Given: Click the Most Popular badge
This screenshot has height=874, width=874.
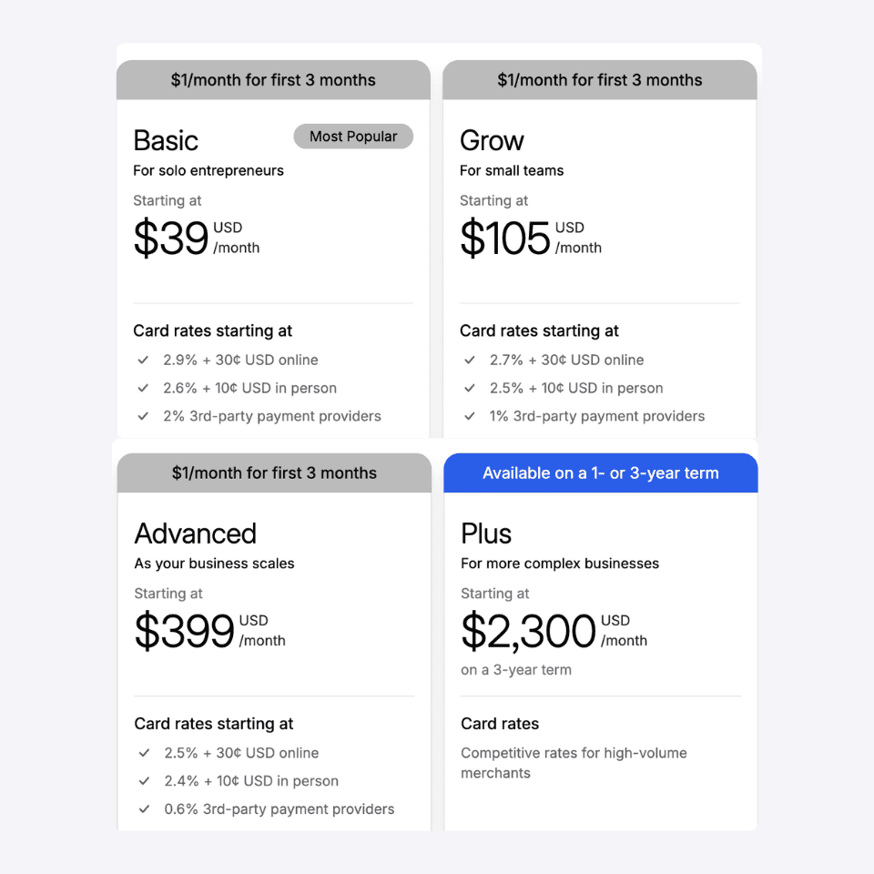Looking at the screenshot, I should 353,137.
